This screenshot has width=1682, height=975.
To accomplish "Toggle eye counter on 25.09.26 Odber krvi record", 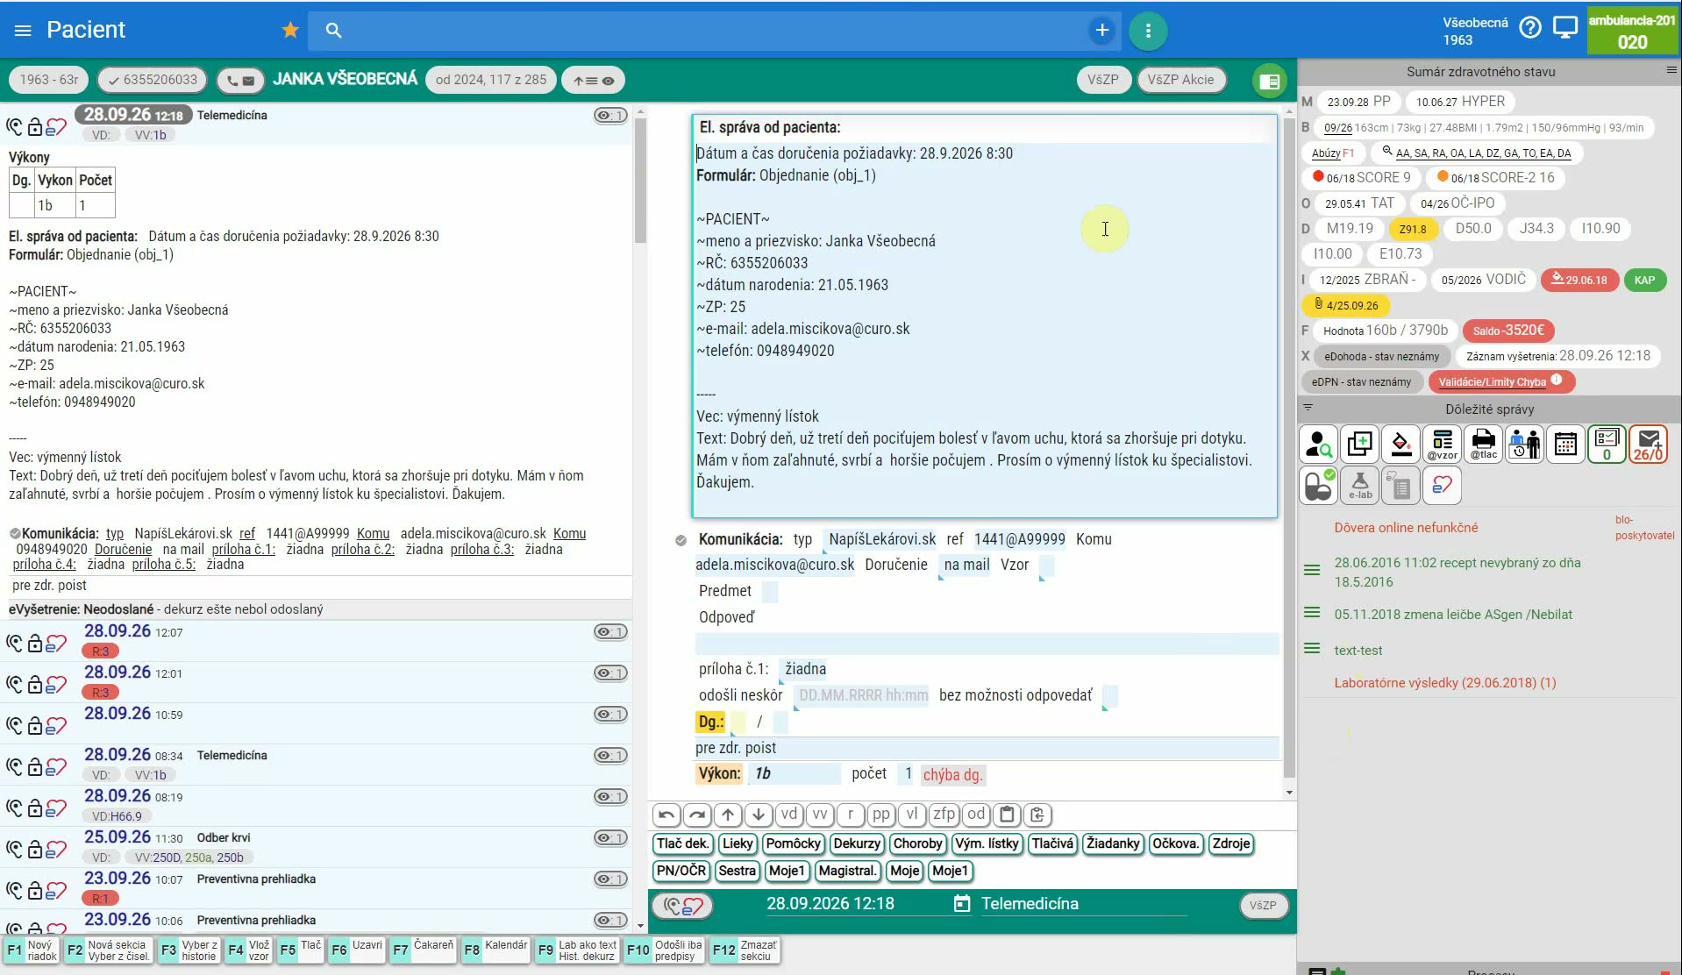I will click(610, 838).
